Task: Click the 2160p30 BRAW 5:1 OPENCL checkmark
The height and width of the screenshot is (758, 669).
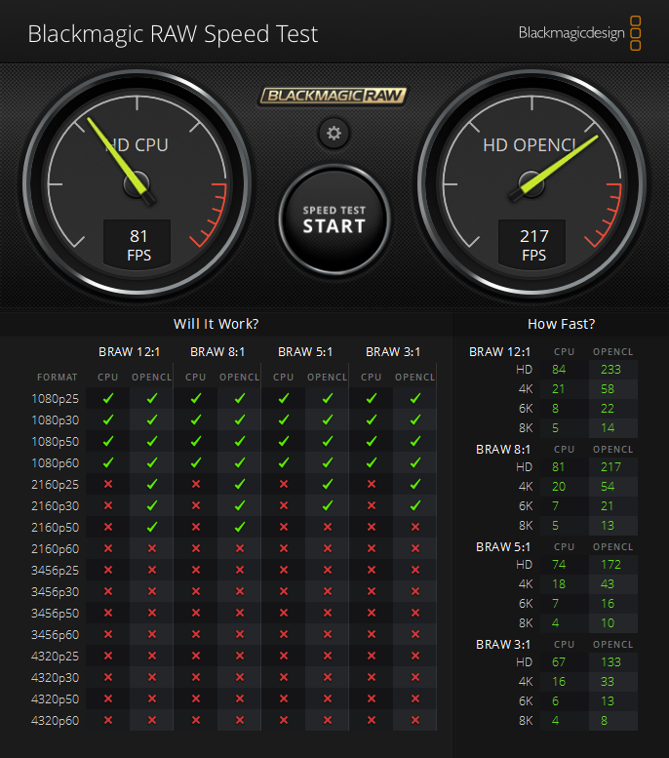Action: 328,505
